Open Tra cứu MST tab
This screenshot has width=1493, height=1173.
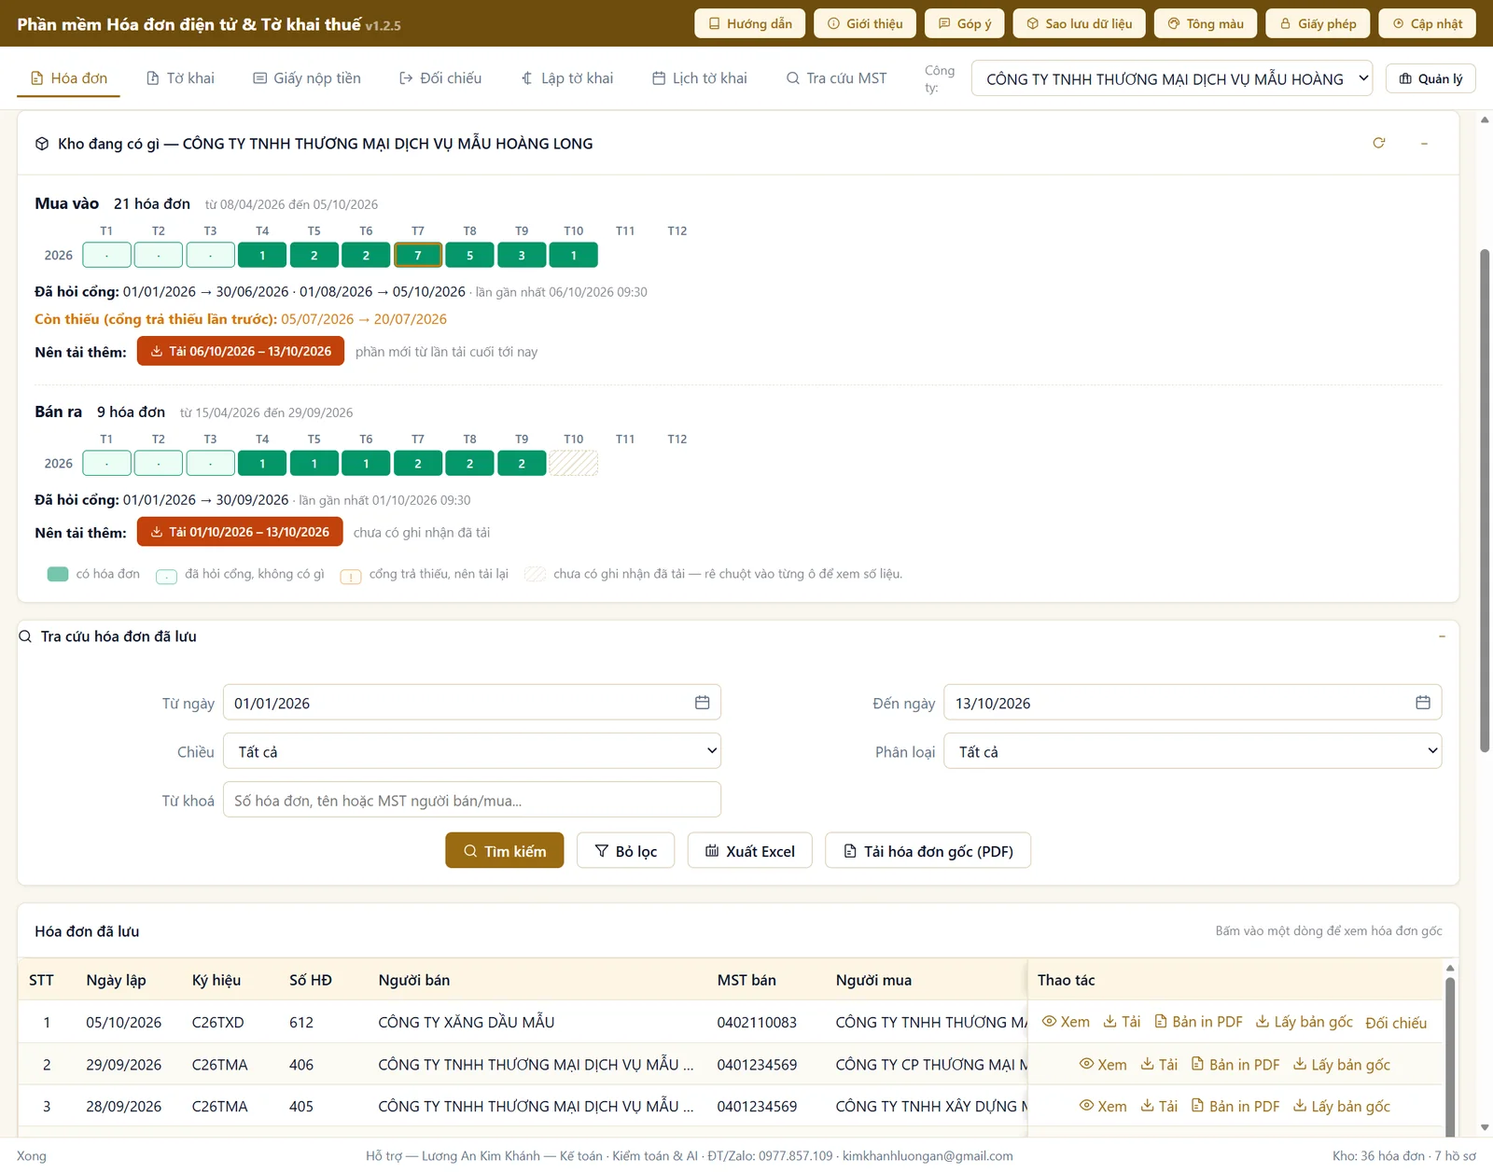[837, 78]
